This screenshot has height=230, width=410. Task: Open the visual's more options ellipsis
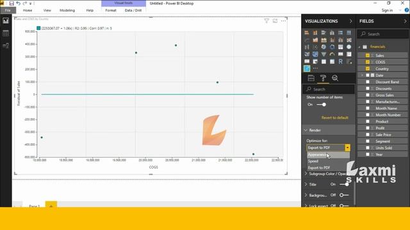pyautogui.click(x=283, y=21)
